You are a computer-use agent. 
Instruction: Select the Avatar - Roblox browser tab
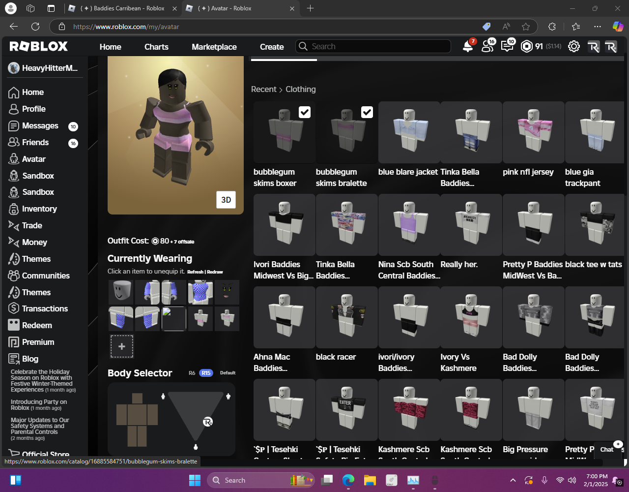241,8
